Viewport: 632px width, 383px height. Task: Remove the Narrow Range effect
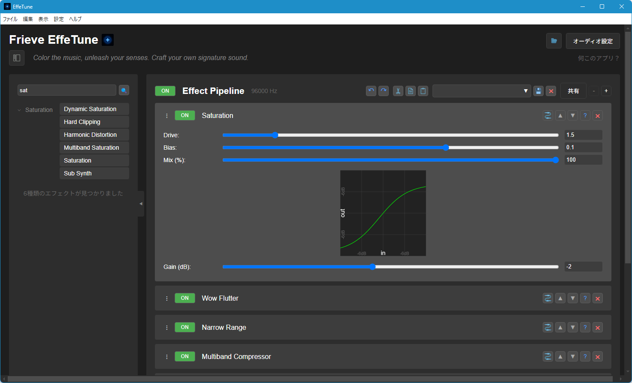(x=598, y=327)
